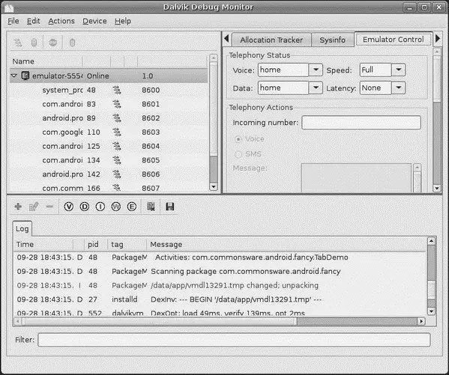
Task: Open the Data status dropdown
Action: (316, 88)
